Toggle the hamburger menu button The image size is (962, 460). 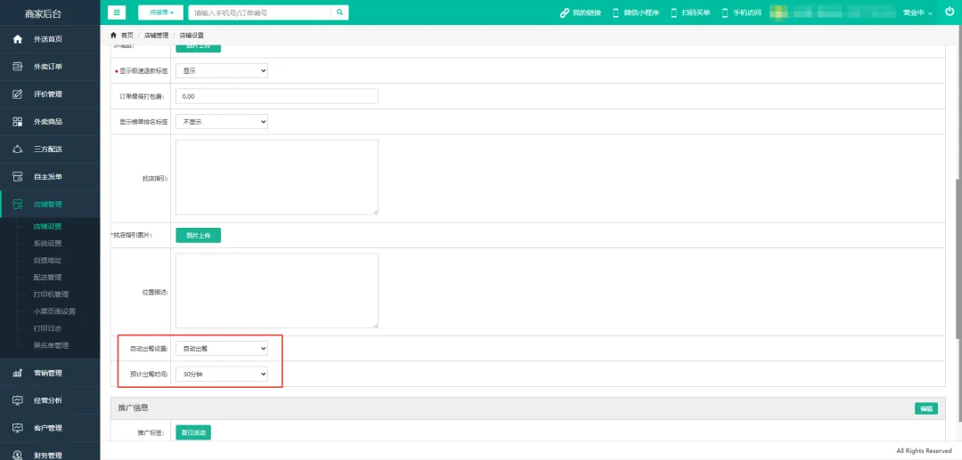tap(117, 12)
